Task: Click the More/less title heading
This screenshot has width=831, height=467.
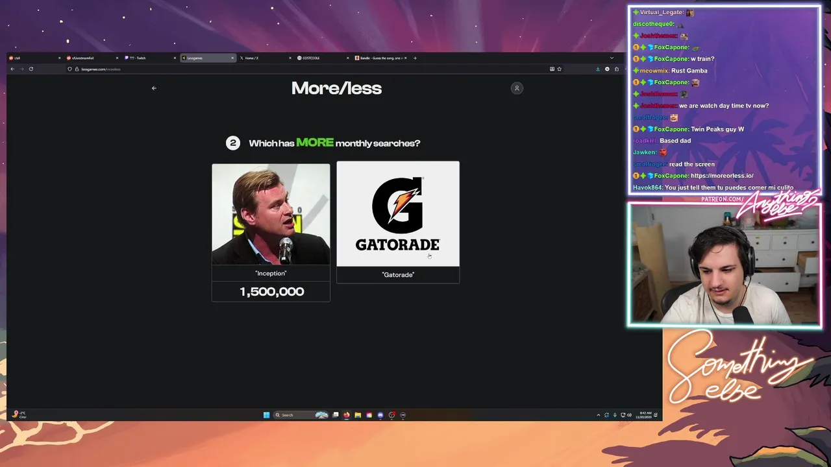Action: [x=336, y=88]
